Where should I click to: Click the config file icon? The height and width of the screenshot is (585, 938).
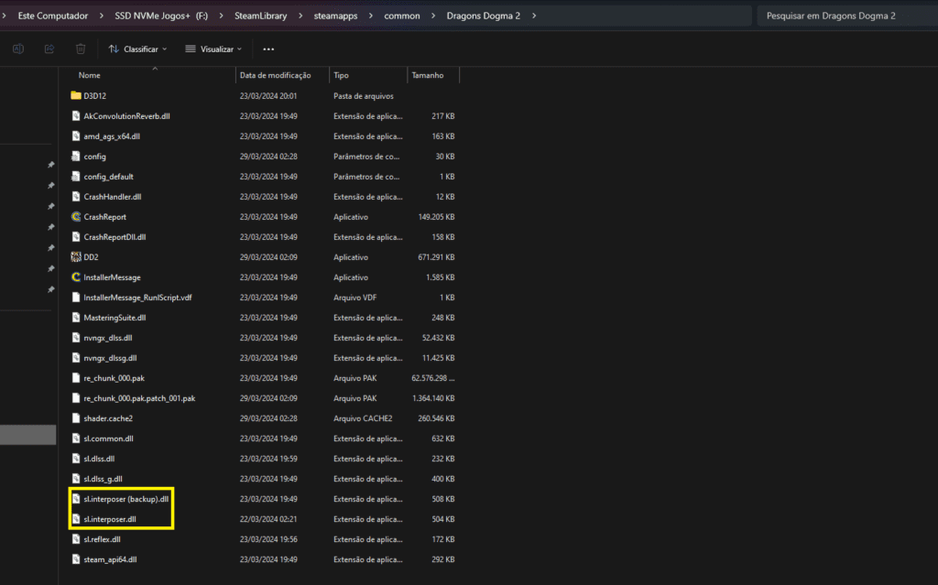tap(76, 157)
